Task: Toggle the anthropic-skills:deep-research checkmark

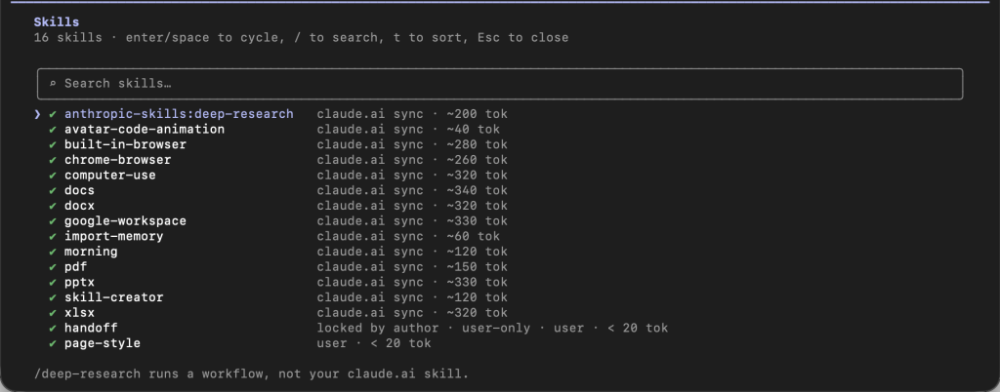Action: tap(53, 114)
